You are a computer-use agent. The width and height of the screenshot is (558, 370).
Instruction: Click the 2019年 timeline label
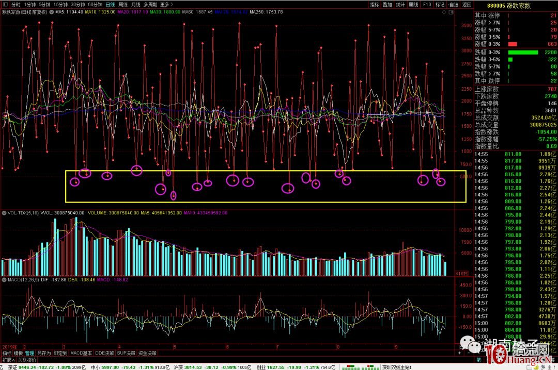coord(10,347)
